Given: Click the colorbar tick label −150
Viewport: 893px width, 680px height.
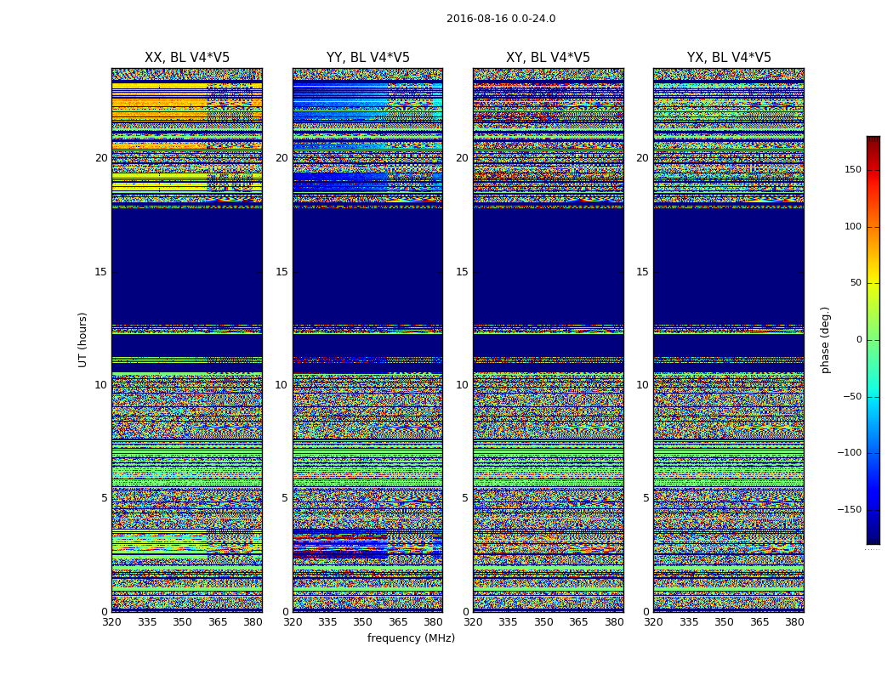Looking at the screenshot, I should click(850, 509).
